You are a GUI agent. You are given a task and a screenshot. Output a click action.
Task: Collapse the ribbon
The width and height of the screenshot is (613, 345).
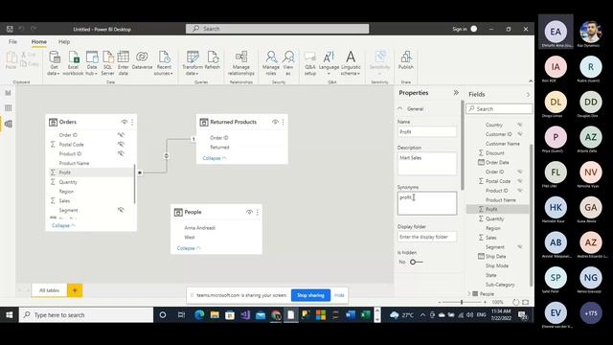(x=531, y=81)
